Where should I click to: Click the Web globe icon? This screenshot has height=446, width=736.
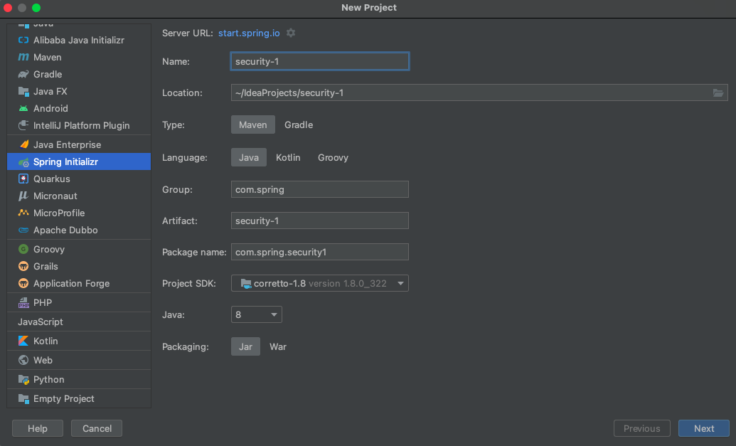(23, 360)
